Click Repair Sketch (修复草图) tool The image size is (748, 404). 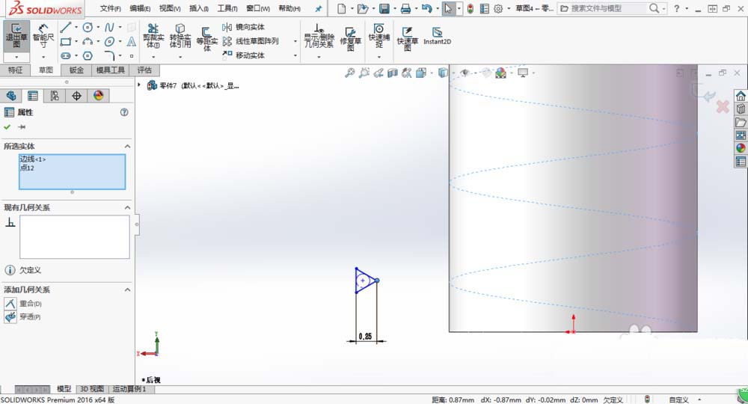[350, 39]
